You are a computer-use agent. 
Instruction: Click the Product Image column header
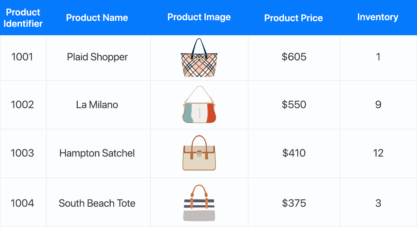199,17
